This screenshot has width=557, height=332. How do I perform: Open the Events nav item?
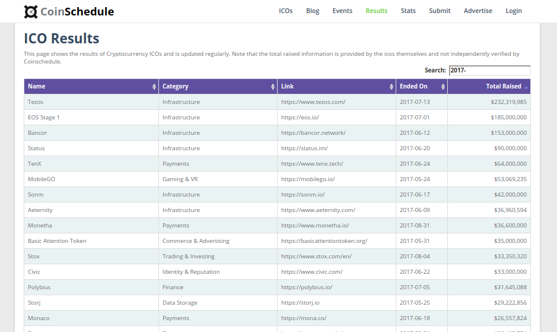342,11
